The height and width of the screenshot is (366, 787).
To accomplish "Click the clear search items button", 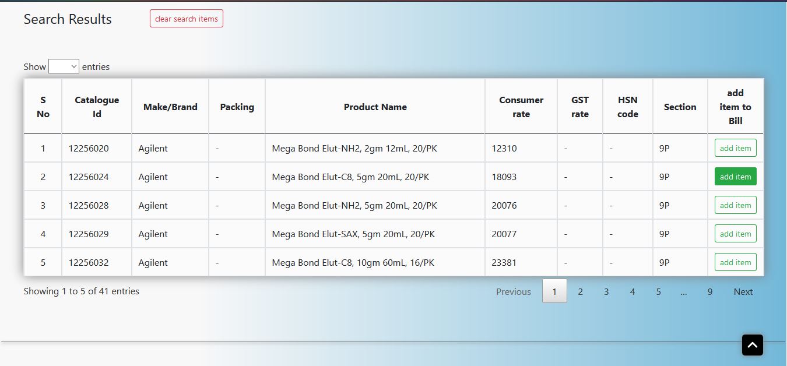I will [186, 19].
